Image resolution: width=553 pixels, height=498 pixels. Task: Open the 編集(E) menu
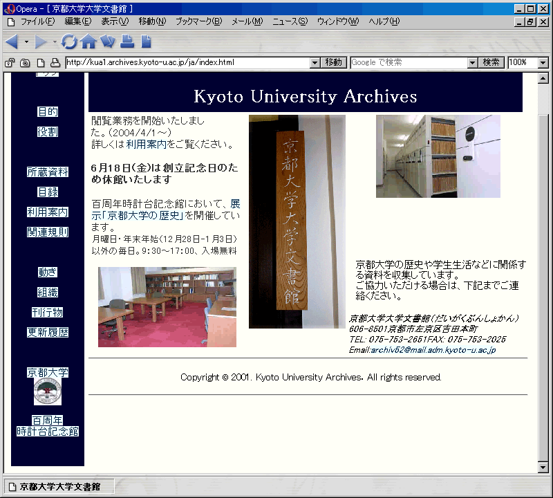(x=78, y=21)
